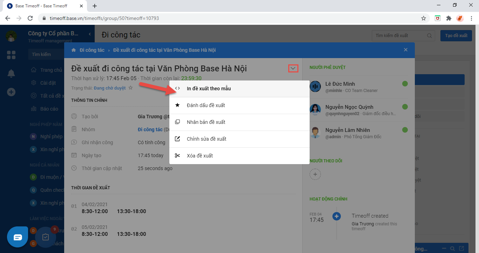
Task: Open Lê Đức Minh approver avatar
Action: pos(315,86)
